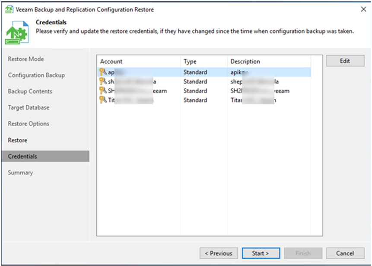Open the Restore Mode step
Image resolution: width=372 pixels, height=266 pixels.
(x=26, y=59)
